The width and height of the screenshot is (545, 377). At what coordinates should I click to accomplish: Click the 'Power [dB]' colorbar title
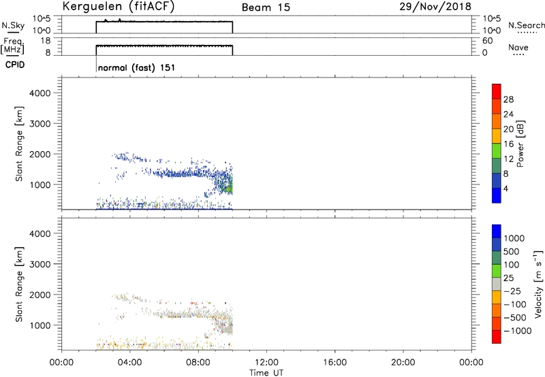[x=520, y=144]
